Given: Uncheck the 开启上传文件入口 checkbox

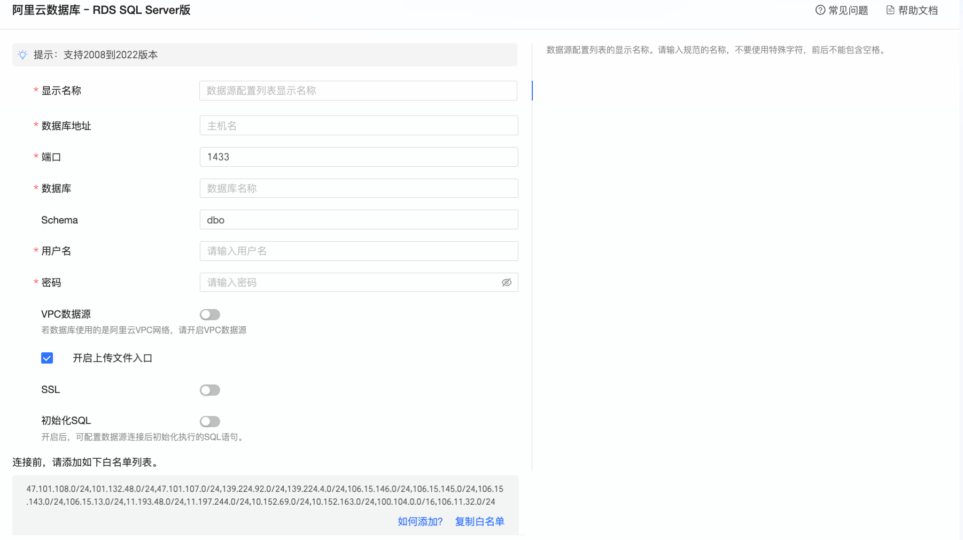Looking at the screenshot, I should coord(47,358).
